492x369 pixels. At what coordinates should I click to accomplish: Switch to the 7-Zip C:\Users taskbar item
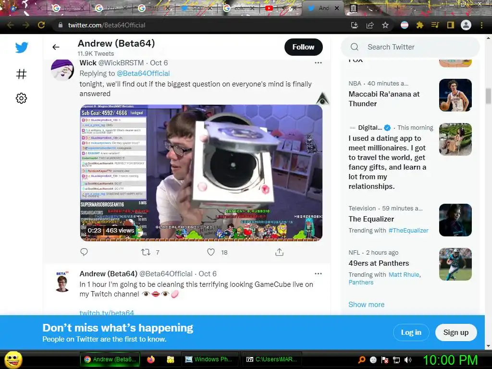(272, 359)
